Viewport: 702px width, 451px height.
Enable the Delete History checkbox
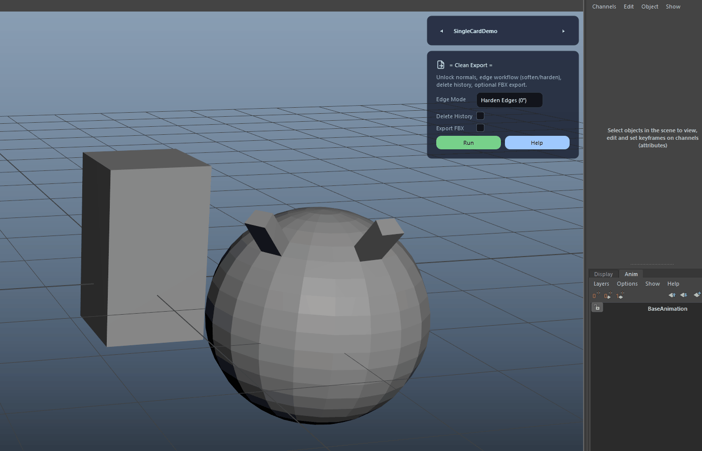click(480, 116)
